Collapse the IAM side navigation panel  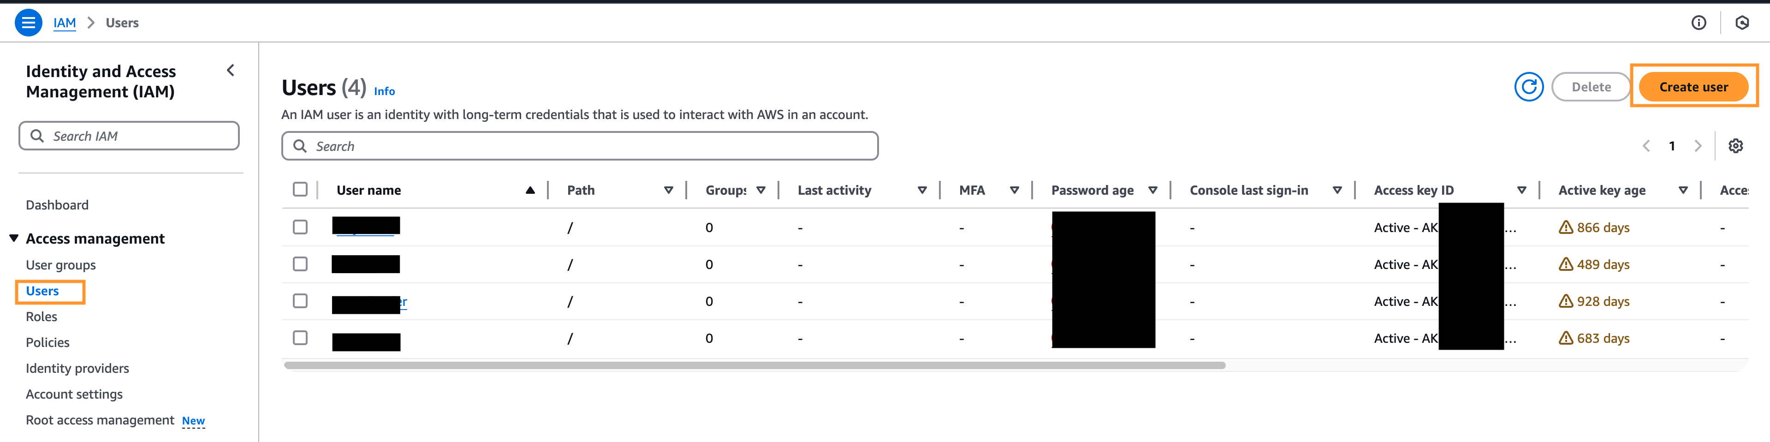231,71
